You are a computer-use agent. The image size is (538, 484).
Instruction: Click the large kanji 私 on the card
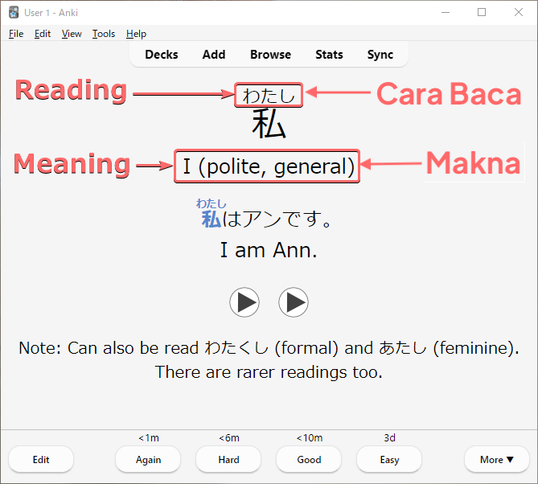click(269, 125)
